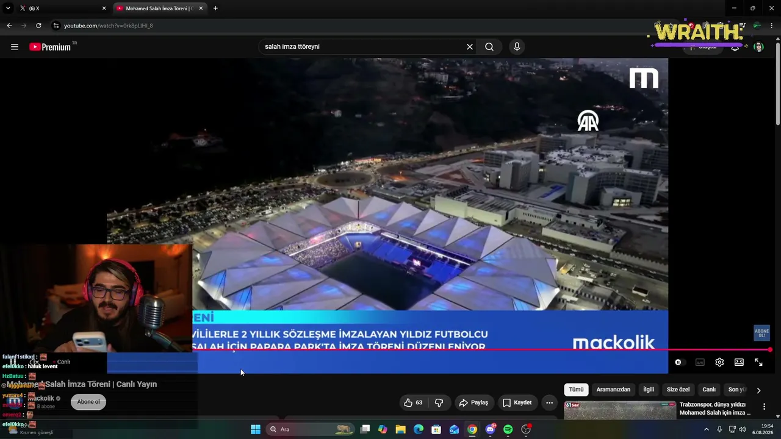Launch Microsoft Edge from the taskbar

click(418, 429)
